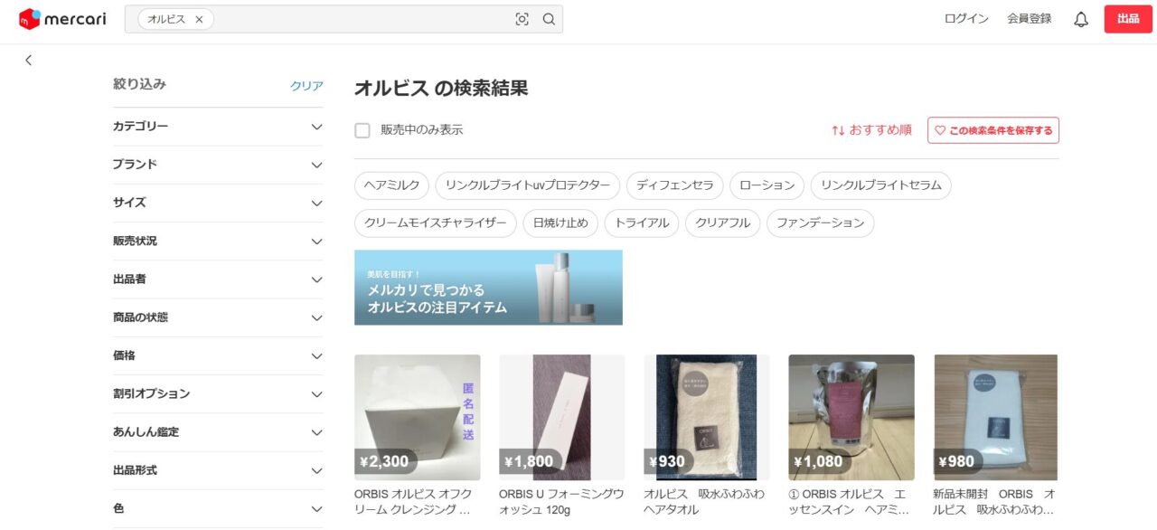Open the ログイン link

click(966, 19)
